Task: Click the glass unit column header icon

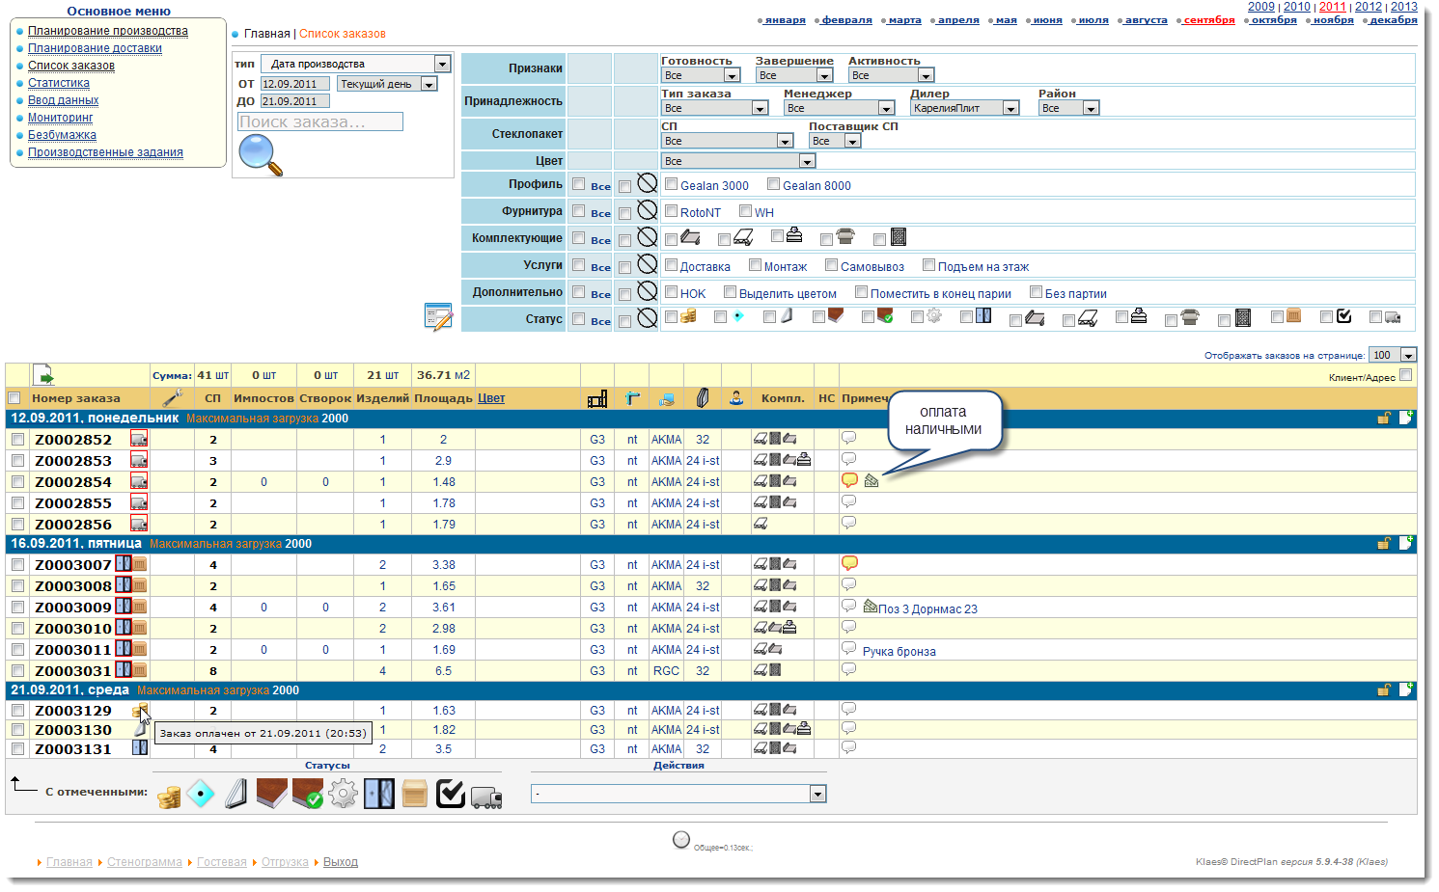Action: pyautogui.click(x=703, y=397)
